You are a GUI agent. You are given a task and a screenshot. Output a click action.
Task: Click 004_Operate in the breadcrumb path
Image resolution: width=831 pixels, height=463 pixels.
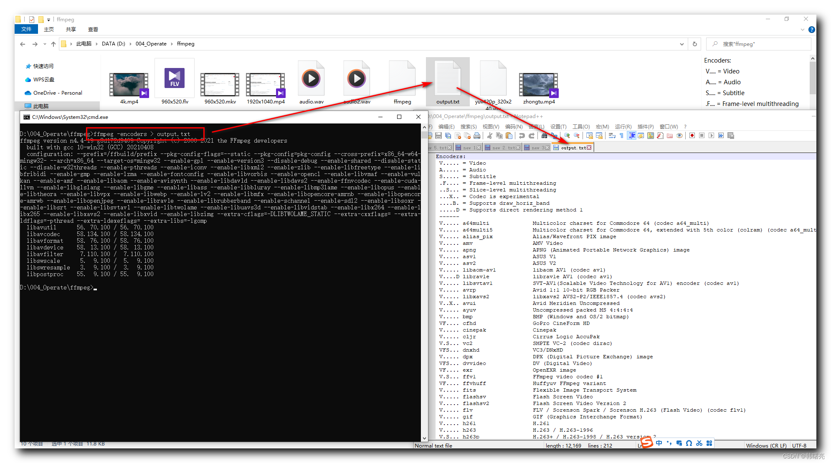click(x=151, y=44)
